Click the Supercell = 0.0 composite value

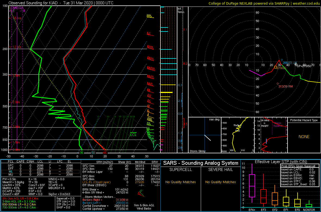coord(66,198)
